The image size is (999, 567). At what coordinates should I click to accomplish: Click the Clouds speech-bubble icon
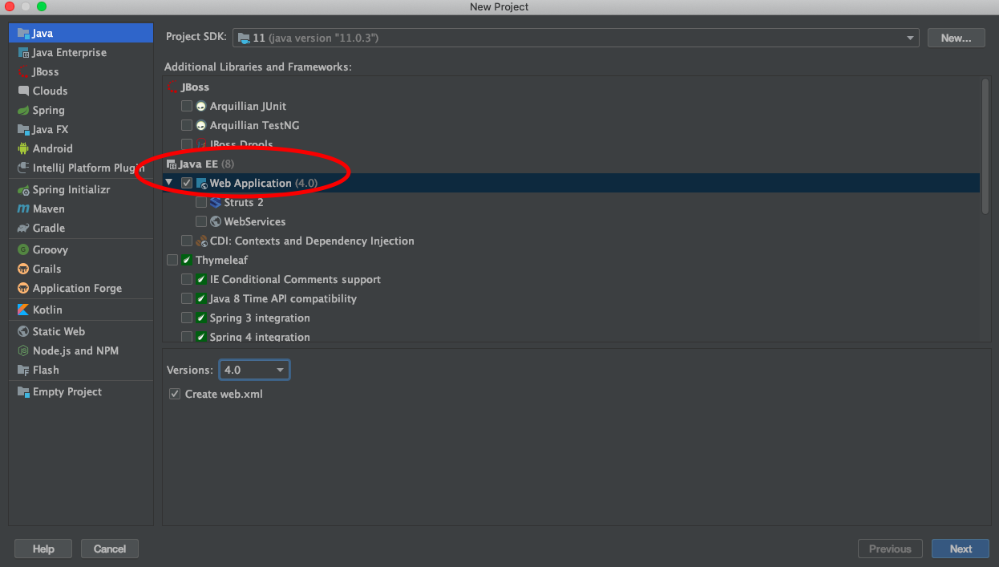(23, 91)
